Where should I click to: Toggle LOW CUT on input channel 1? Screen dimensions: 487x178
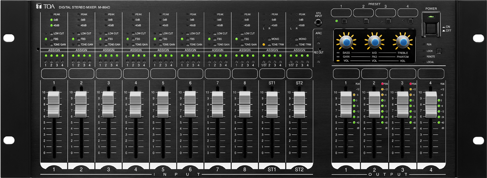[51, 33]
